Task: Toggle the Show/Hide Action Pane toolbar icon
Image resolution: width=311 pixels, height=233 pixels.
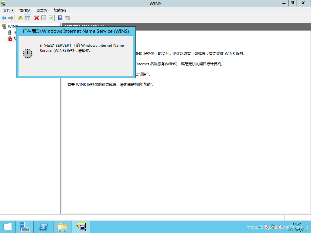Action: coord(67,19)
